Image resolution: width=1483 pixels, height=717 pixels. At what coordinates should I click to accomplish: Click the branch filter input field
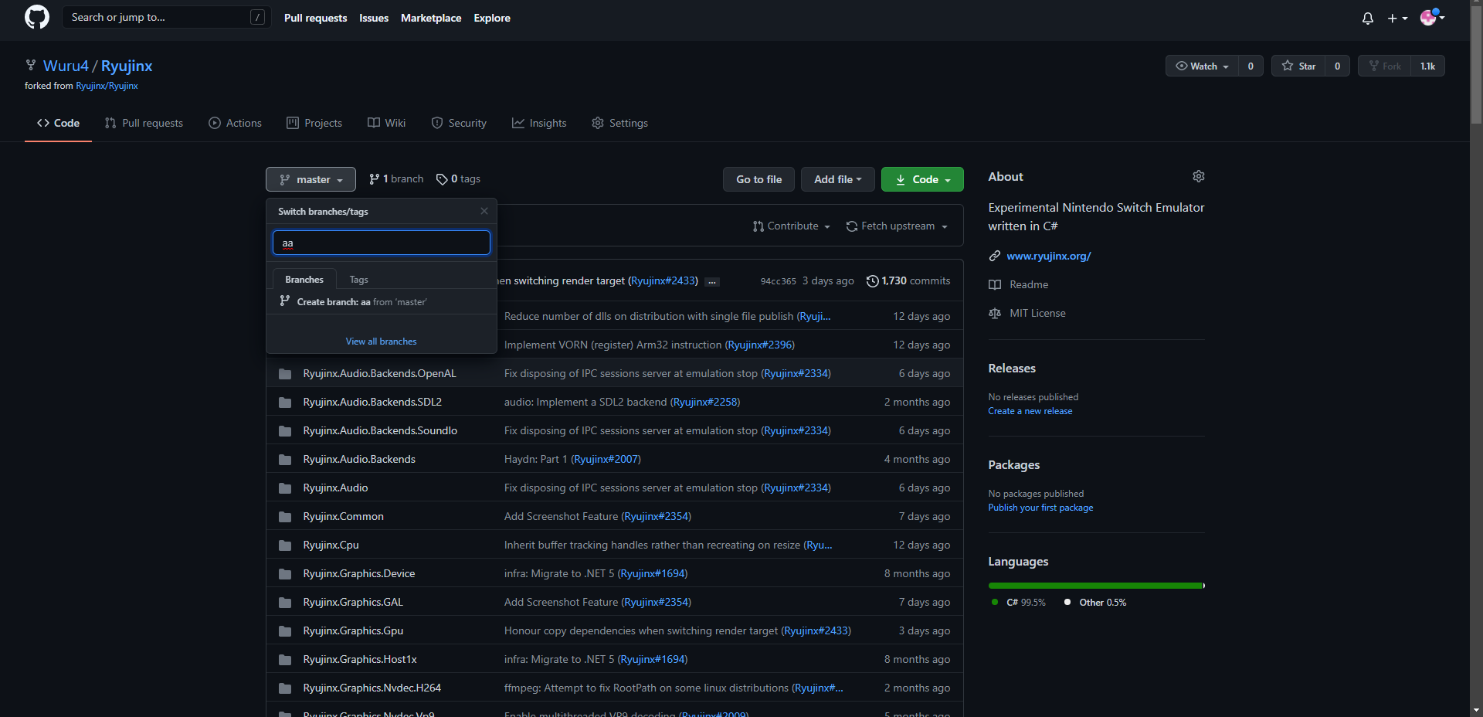[x=382, y=243]
